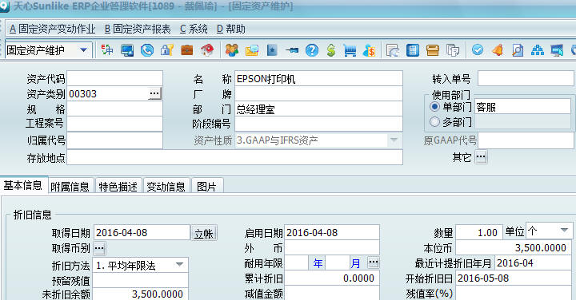The height and width of the screenshot is (300, 576).
Task: Click the brown briefcase toolbar icon
Action: tap(187, 50)
